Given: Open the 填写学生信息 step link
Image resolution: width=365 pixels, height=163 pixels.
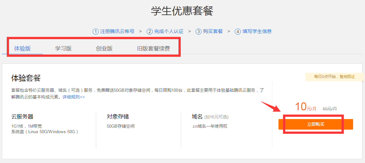Looking at the screenshot, I should pyautogui.click(x=257, y=31).
